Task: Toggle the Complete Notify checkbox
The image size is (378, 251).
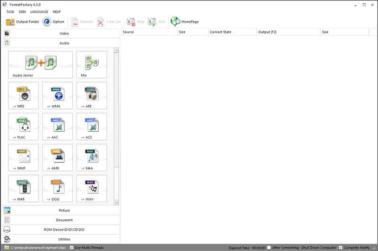Action: [341, 247]
